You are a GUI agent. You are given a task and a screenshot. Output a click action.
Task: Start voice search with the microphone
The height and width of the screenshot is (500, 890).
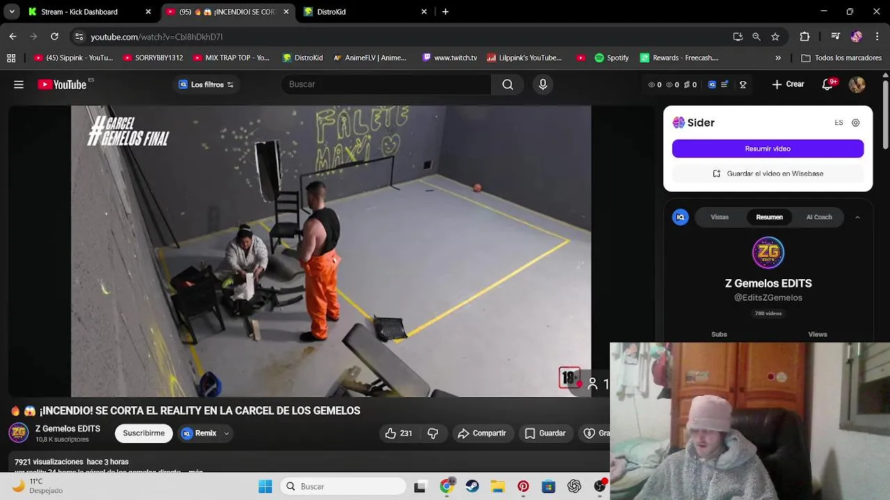[543, 85]
